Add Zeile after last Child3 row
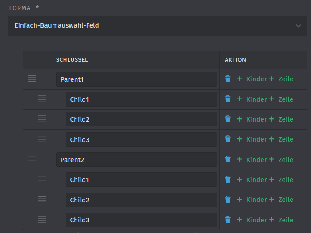Viewport: 311px width, 233px height. pyautogui.click(x=281, y=220)
